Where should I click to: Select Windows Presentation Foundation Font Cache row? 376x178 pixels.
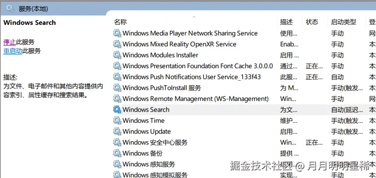tap(197, 66)
